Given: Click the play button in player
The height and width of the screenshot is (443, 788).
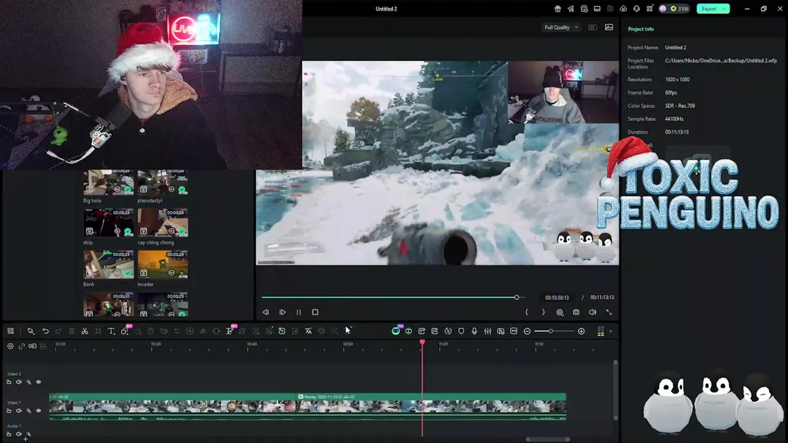Looking at the screenshot, I should click(x=282, y=312).
